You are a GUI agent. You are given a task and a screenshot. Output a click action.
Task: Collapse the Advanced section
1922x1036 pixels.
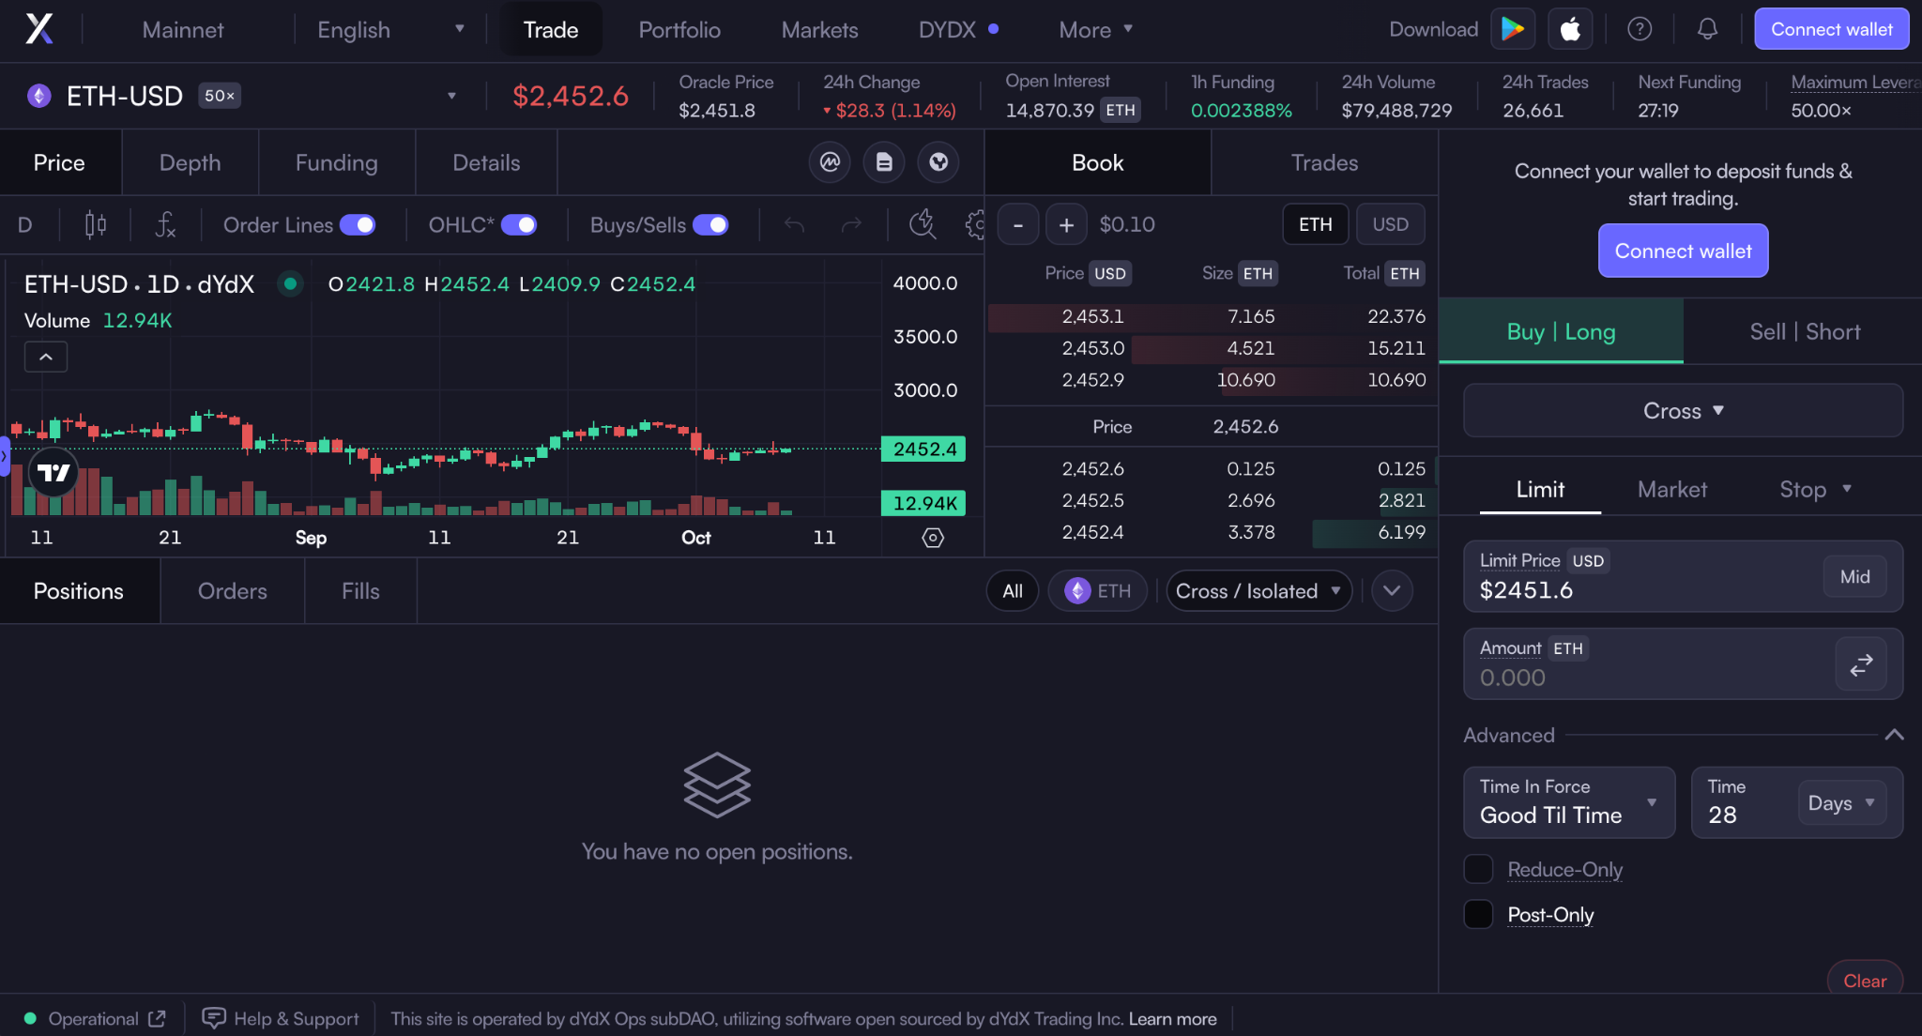[1894, 735]
